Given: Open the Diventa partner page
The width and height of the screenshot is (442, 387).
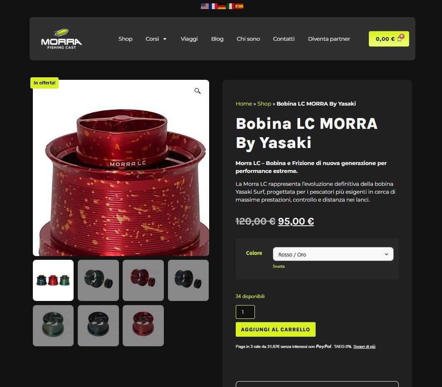Looking at the screenshot, I should [x=329, y=39].
